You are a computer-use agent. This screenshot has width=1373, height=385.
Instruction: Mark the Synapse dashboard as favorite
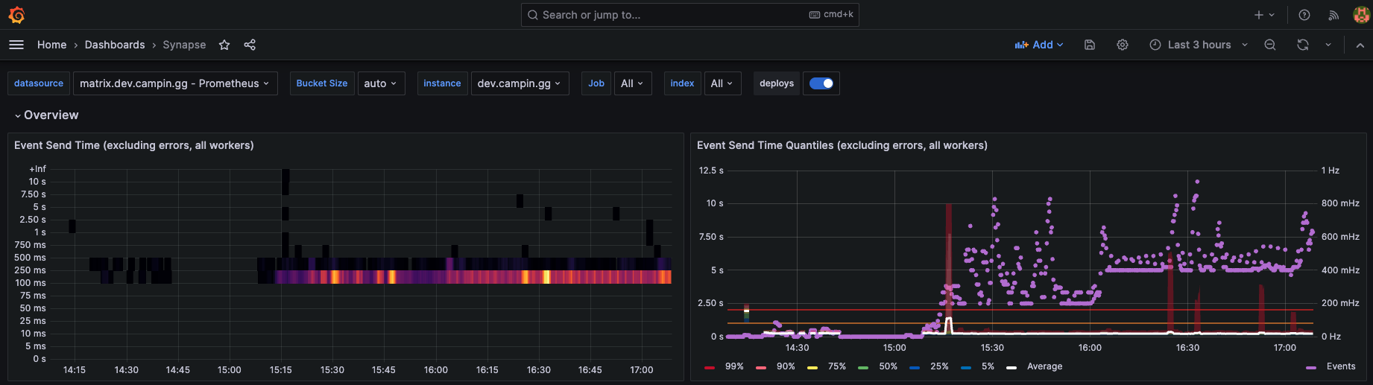224,45
